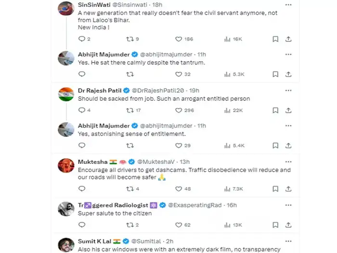Like Muktesha's tweet about dashcams
Screen dimensions: 337x253
click(178, 189)
